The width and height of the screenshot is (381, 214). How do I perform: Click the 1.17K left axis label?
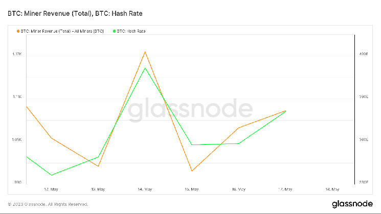(16, 54)
